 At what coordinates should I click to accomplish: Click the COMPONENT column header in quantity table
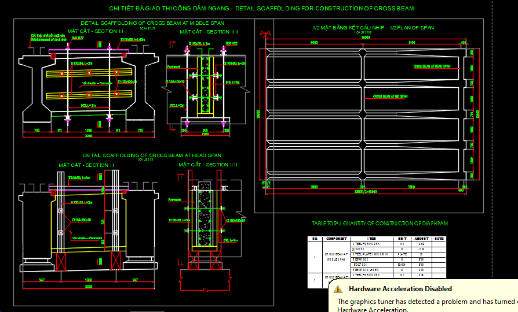tap(337, 238)
